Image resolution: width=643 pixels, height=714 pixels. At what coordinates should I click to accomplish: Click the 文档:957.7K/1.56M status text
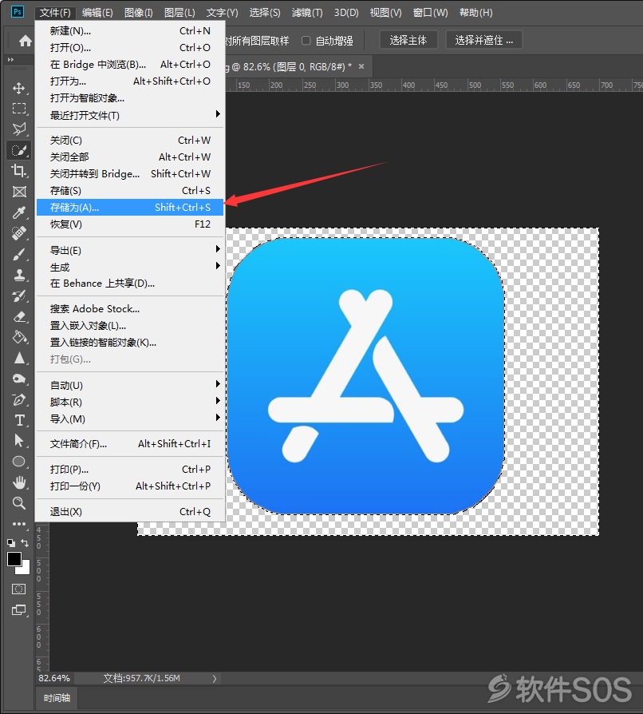141,679
